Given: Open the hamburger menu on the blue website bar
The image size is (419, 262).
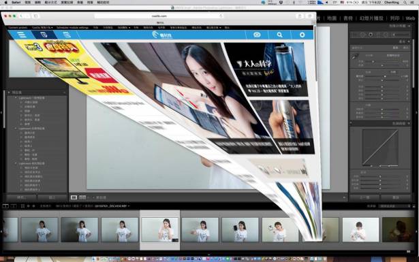Looking at the screenshot, I should coord(21,35).
